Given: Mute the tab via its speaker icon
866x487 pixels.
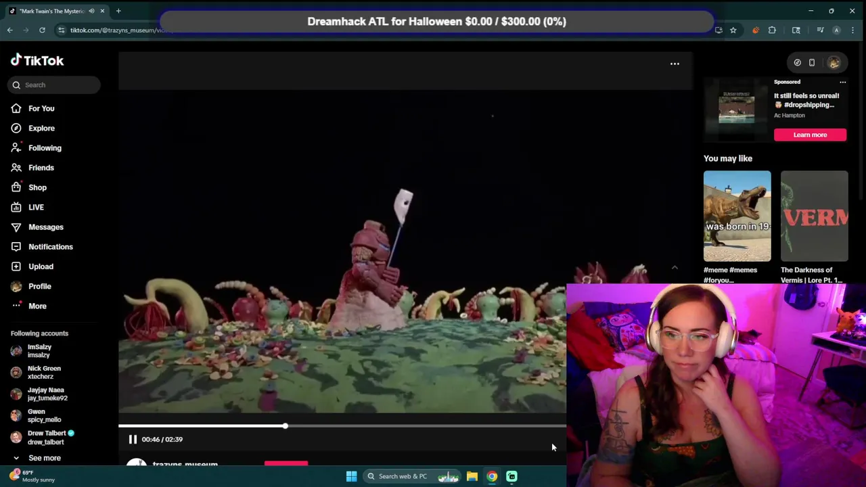Looking at the screenshot, I should 91,11.
